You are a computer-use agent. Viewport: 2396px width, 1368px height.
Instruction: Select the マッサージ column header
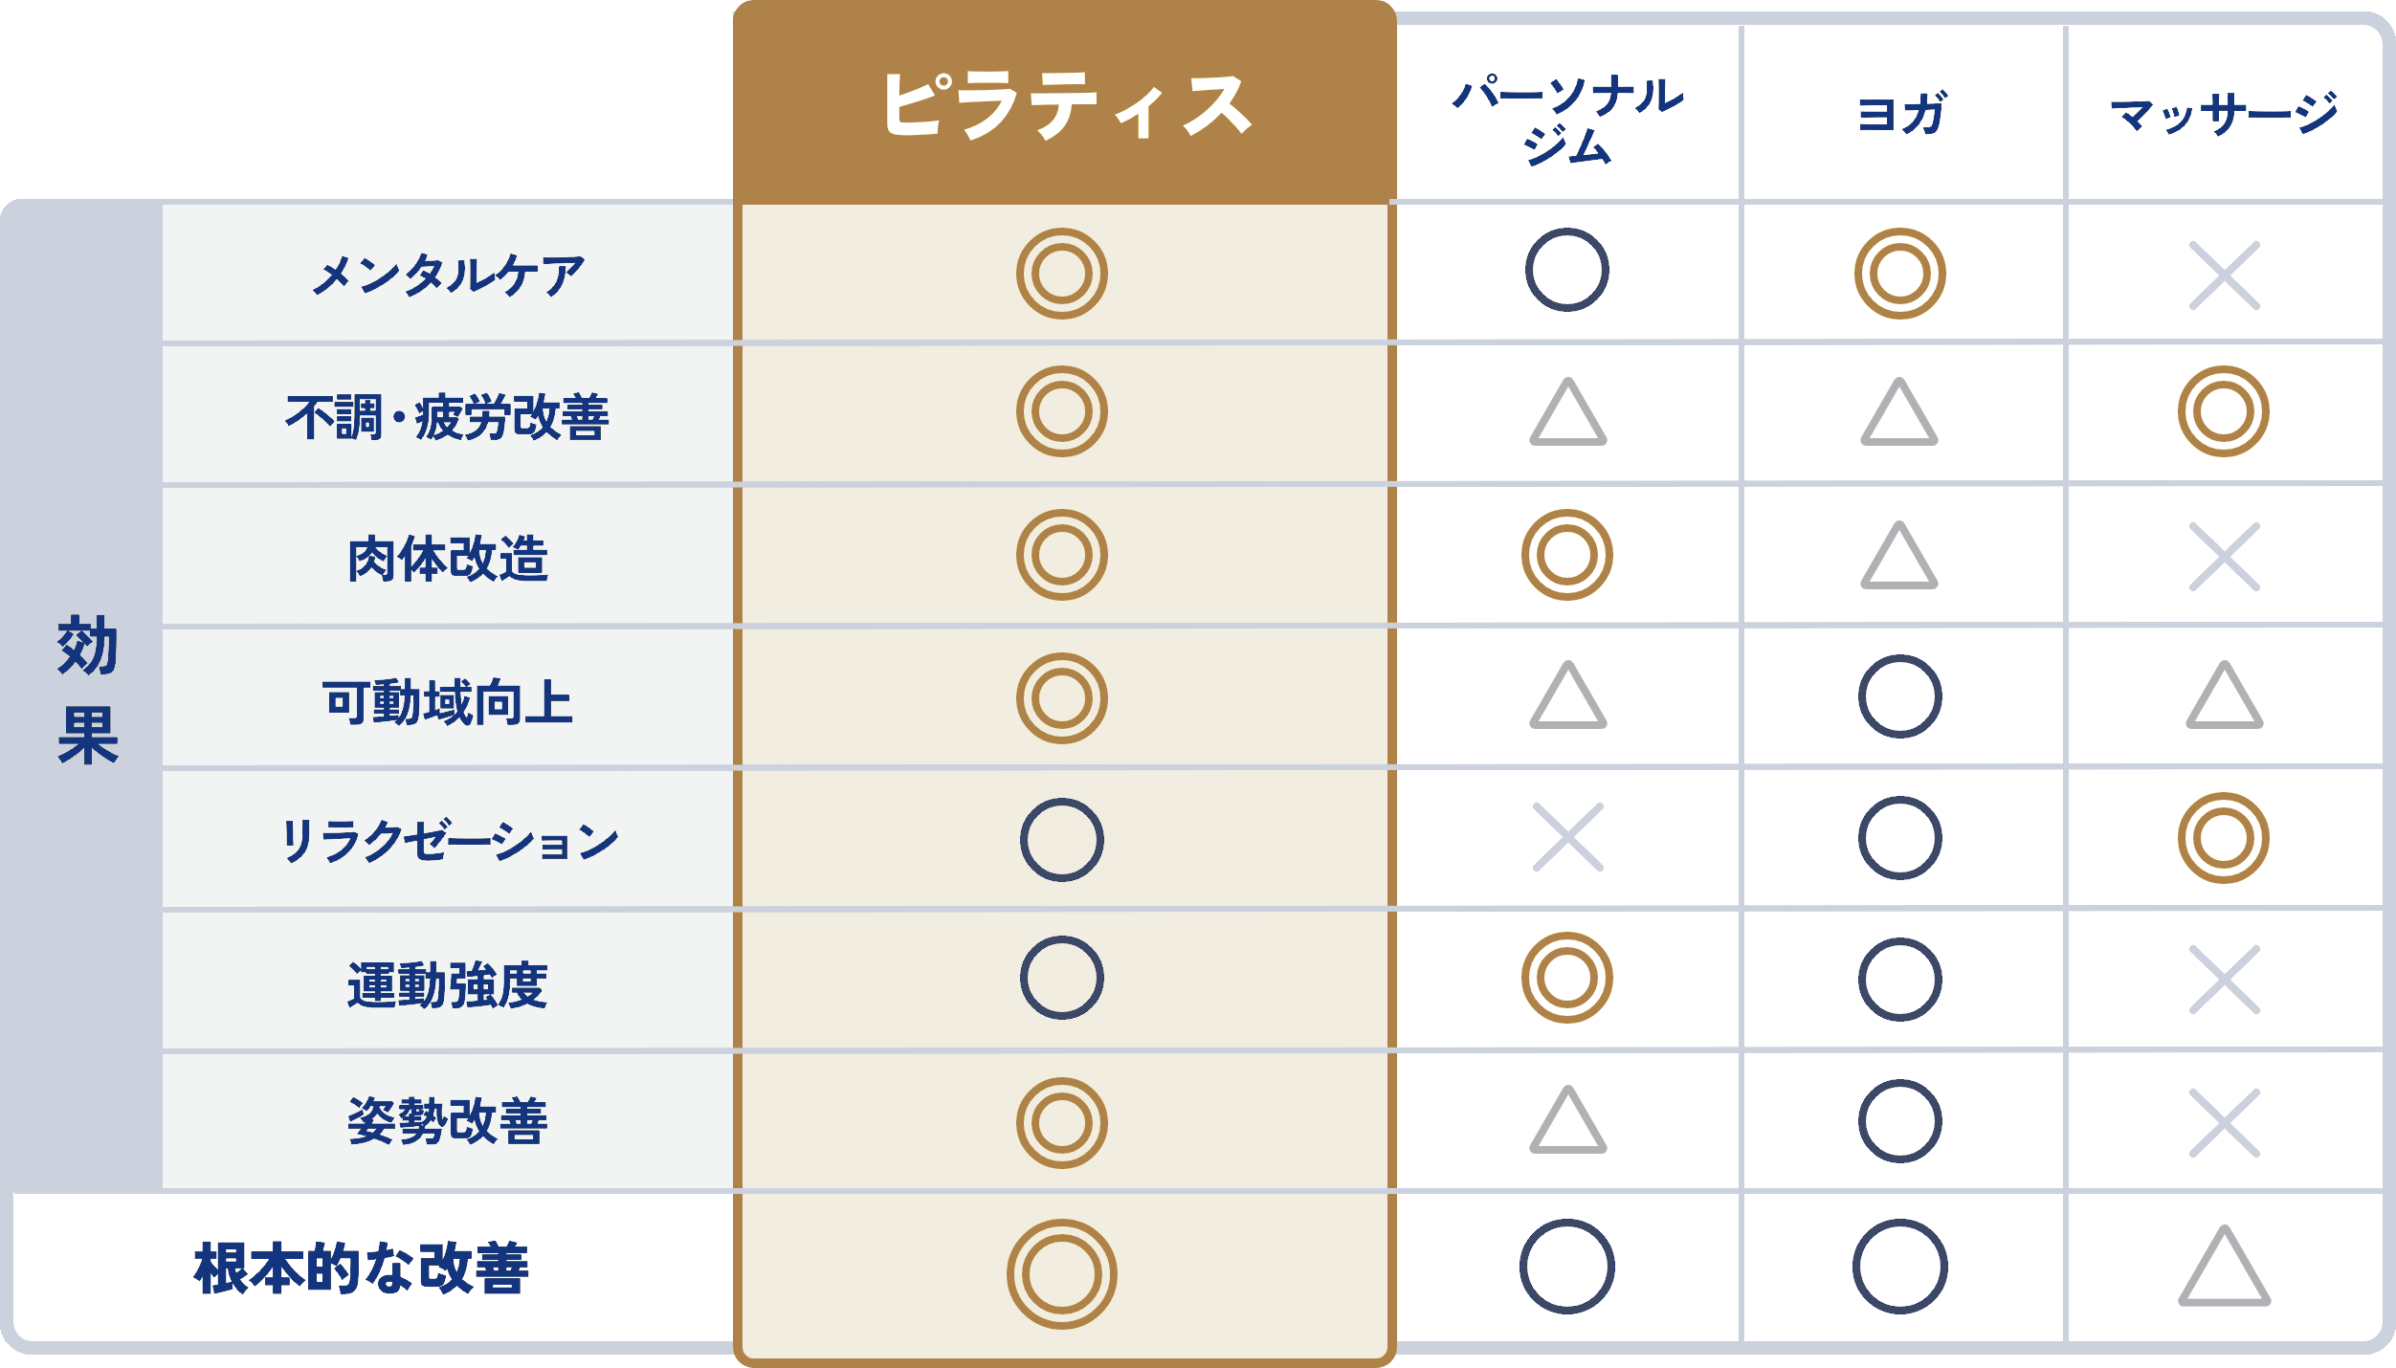click(x=2224, y=115)
